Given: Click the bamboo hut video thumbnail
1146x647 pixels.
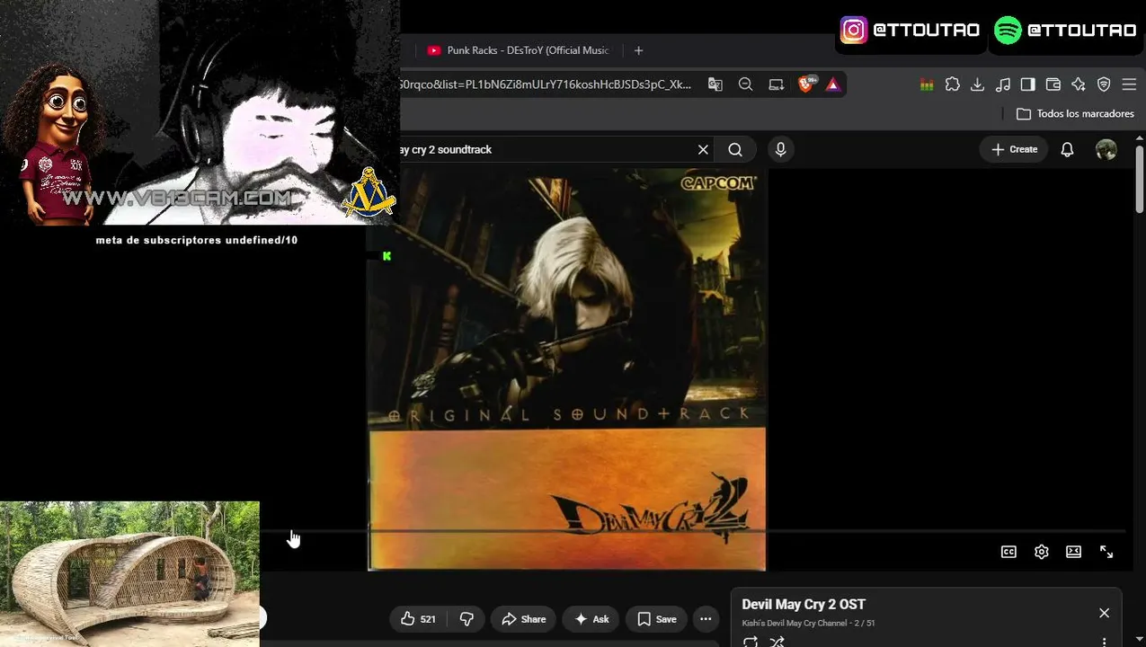Looking at the screenshot, I should coord(129,573).
